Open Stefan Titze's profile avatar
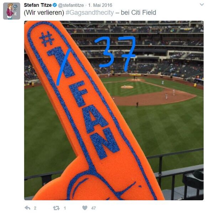Screen dimensions: 207x213 [x=12, y=11]
